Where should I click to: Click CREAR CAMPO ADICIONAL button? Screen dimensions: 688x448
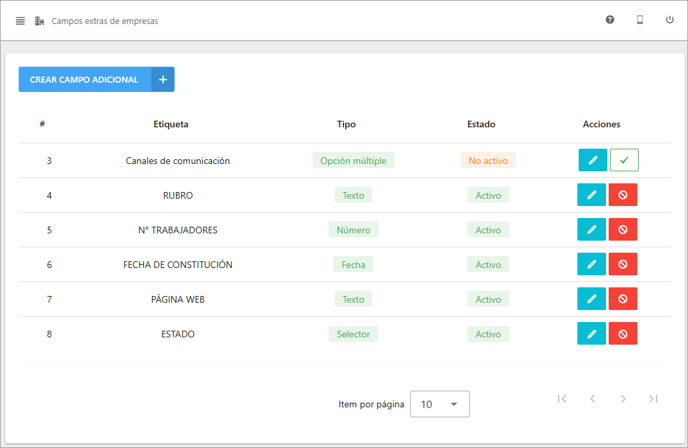tap(84, 79)
